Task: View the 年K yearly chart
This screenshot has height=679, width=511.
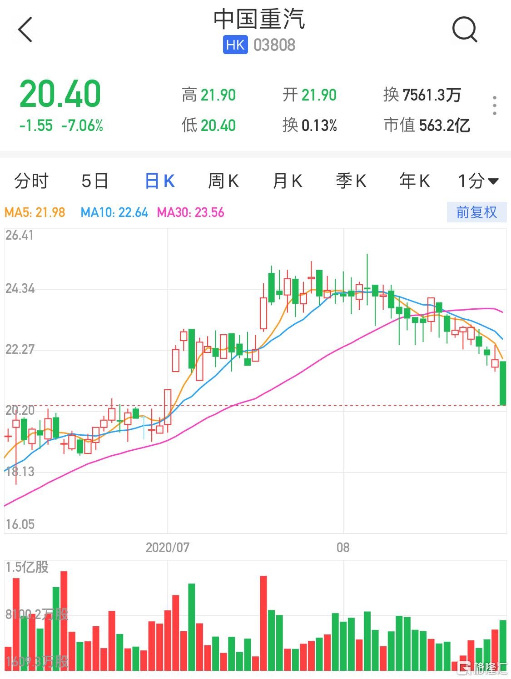Action: click(x=414, y=181)
